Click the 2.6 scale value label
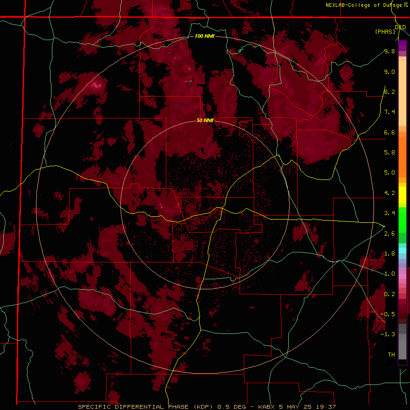 point(389,234)
